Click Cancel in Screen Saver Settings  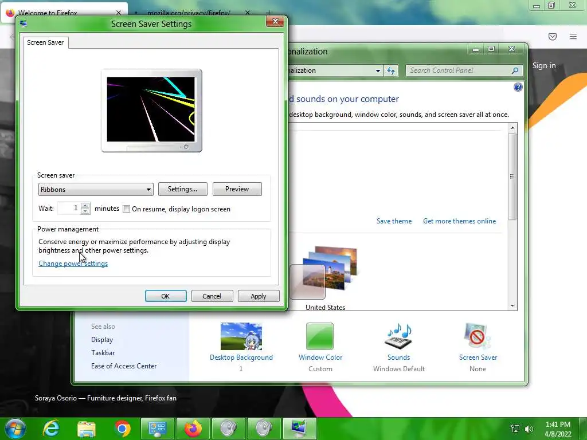pos(212,296)
